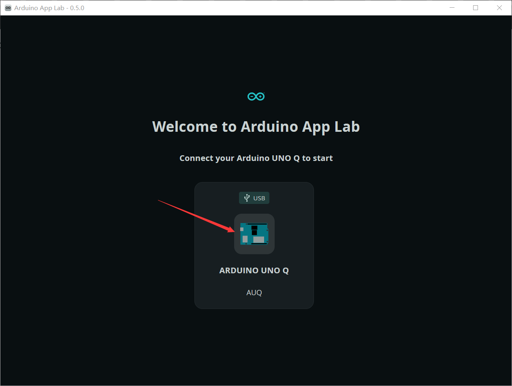Click the ARDUINO UNO Q board name

[254, 270]
